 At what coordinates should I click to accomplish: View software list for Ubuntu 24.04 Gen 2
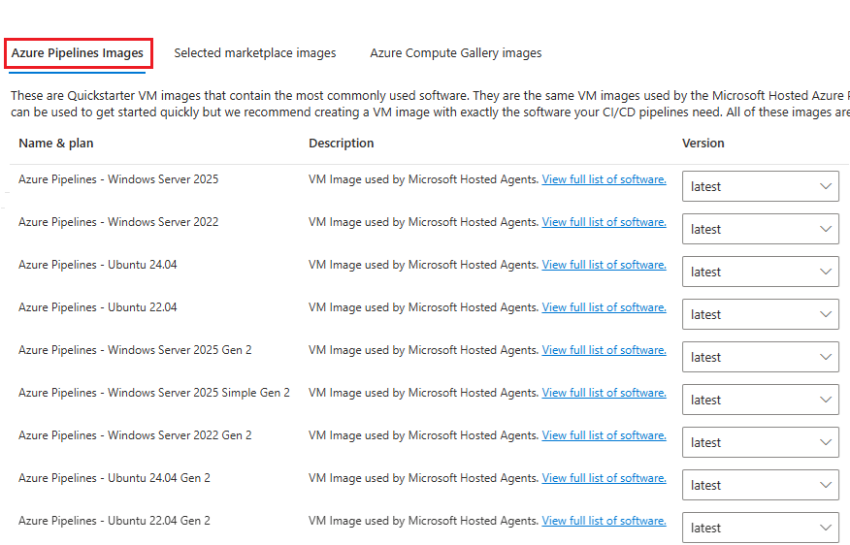pos(604,478)
